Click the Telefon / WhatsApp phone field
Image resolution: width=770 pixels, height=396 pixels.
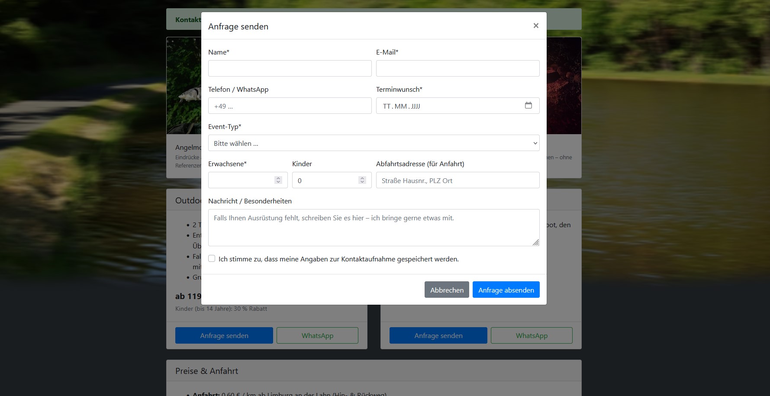click(290, 106)
